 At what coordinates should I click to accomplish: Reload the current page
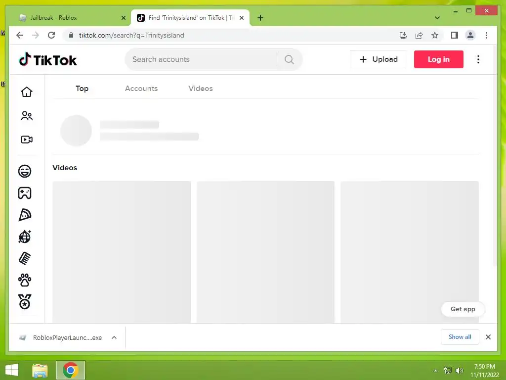pyautogui.click(x=51, y=35)
